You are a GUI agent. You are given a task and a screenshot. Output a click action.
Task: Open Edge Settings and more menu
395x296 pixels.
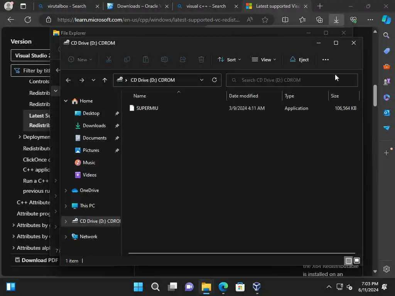click(370, 20)
